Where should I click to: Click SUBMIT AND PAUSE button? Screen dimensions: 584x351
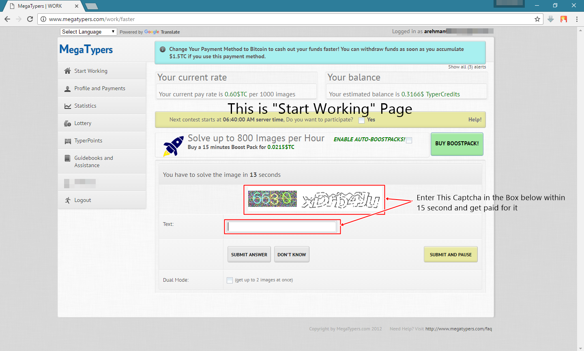tap(451, 255)
